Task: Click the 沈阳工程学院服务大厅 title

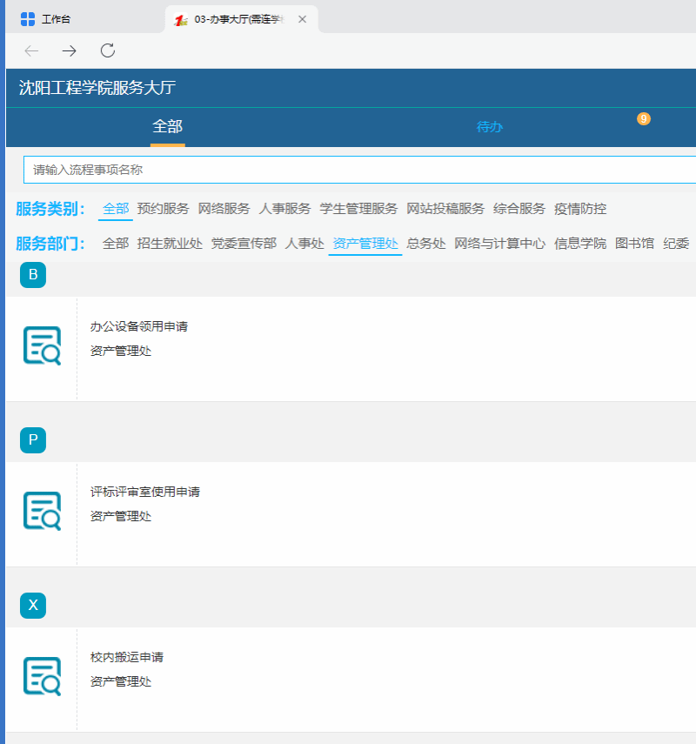Action: pos(97,88)
